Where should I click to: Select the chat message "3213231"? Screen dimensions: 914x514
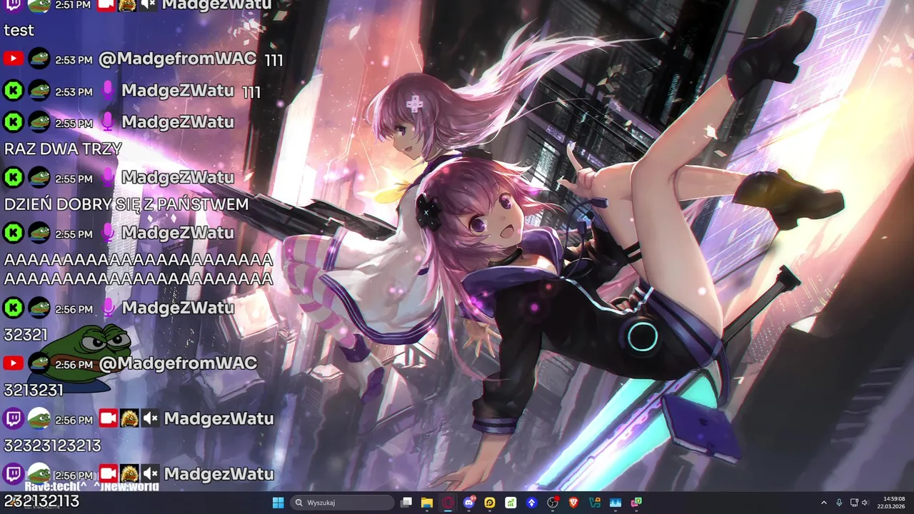(34, 390)
